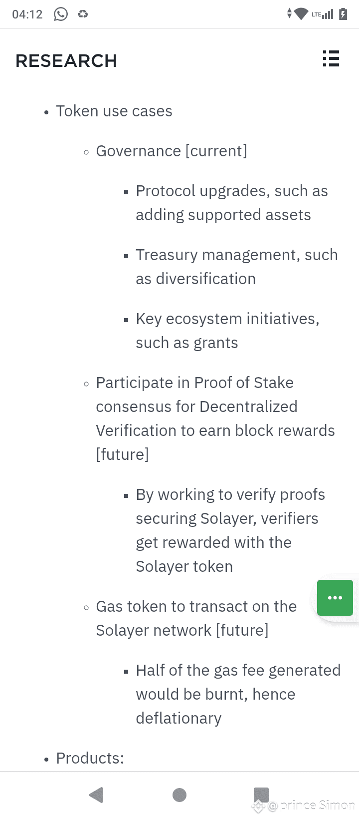Open recent apps with square button
The height and width of the screenshot is (819, 359).
[261, 794]
